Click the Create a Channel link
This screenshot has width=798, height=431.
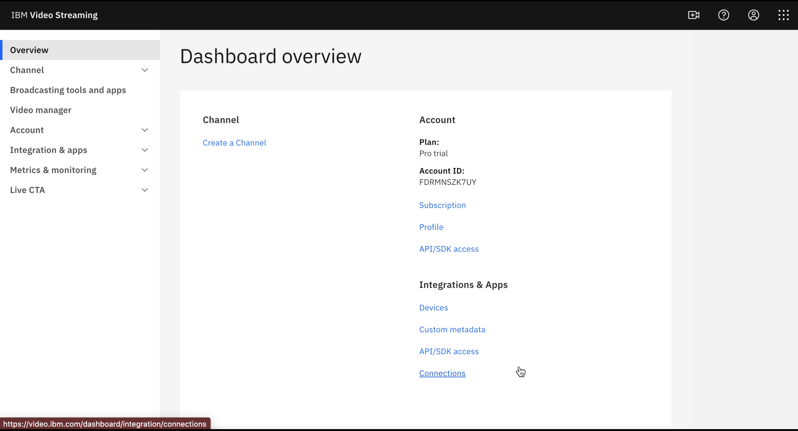point(234,143)
